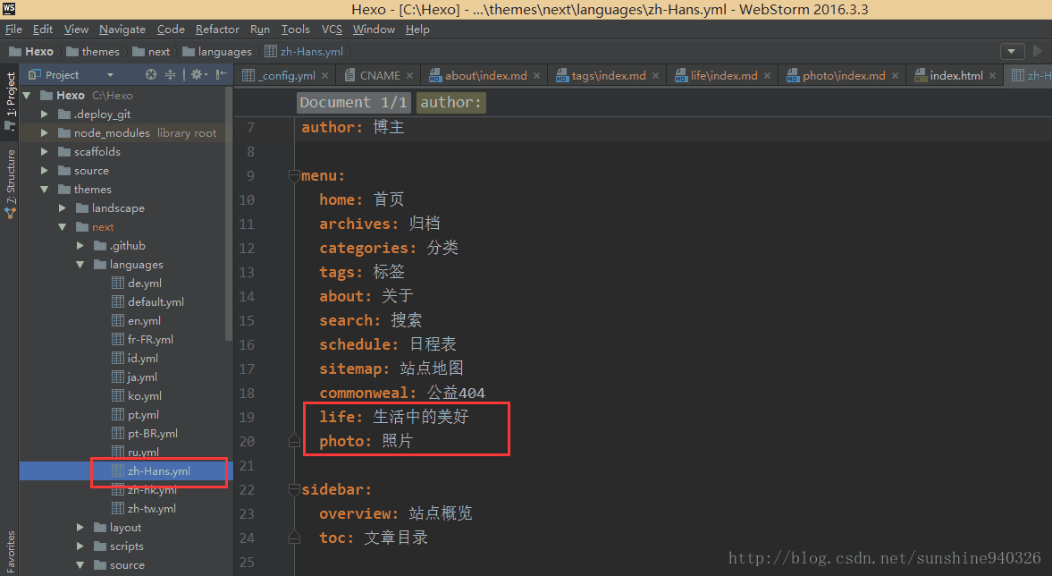Screen dimensions: 1052x576
Task: Collapse the languages folder
Action: pos(80,265)
